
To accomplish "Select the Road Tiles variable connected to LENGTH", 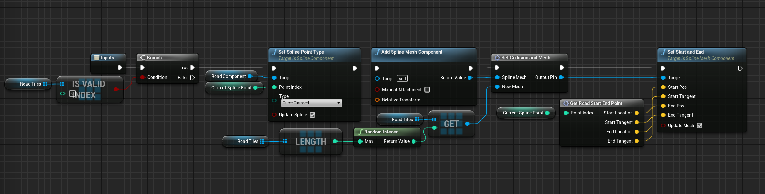I will tap(245, 141).
